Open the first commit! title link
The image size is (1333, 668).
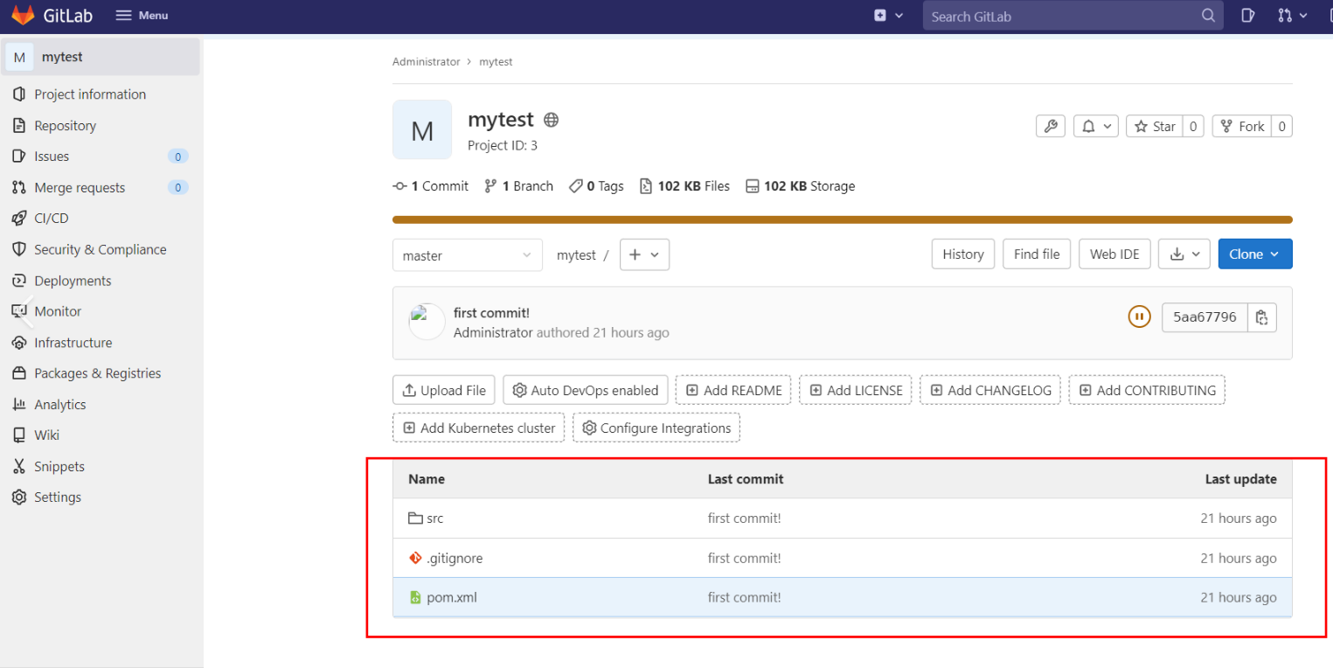pos(491,313)
